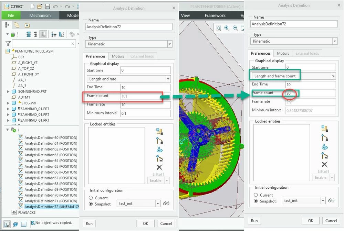Show the layer tree icon in the navigator
The image size is (344, 231).
(17, 25)
